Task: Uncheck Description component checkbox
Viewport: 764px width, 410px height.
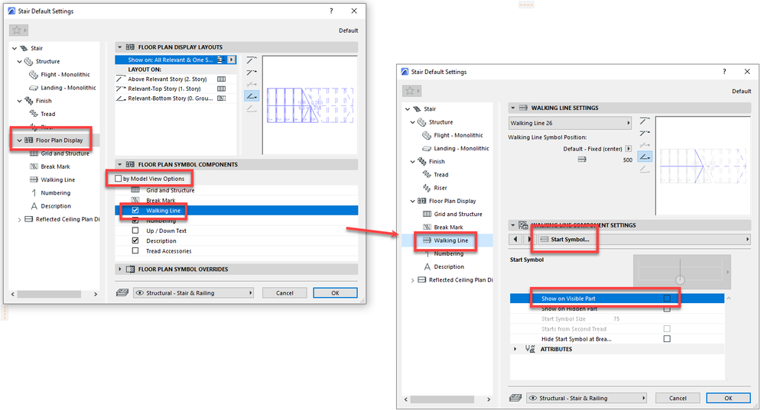Action: coord(135,241)
